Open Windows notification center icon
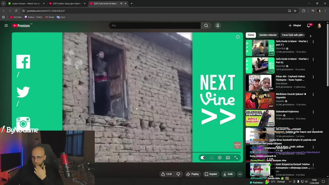329x185 pixels. 323,182
